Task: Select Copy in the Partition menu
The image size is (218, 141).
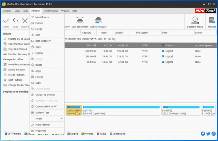Action: pos(47,47)
